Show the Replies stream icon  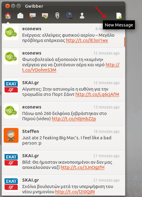(x=33, y=16)
